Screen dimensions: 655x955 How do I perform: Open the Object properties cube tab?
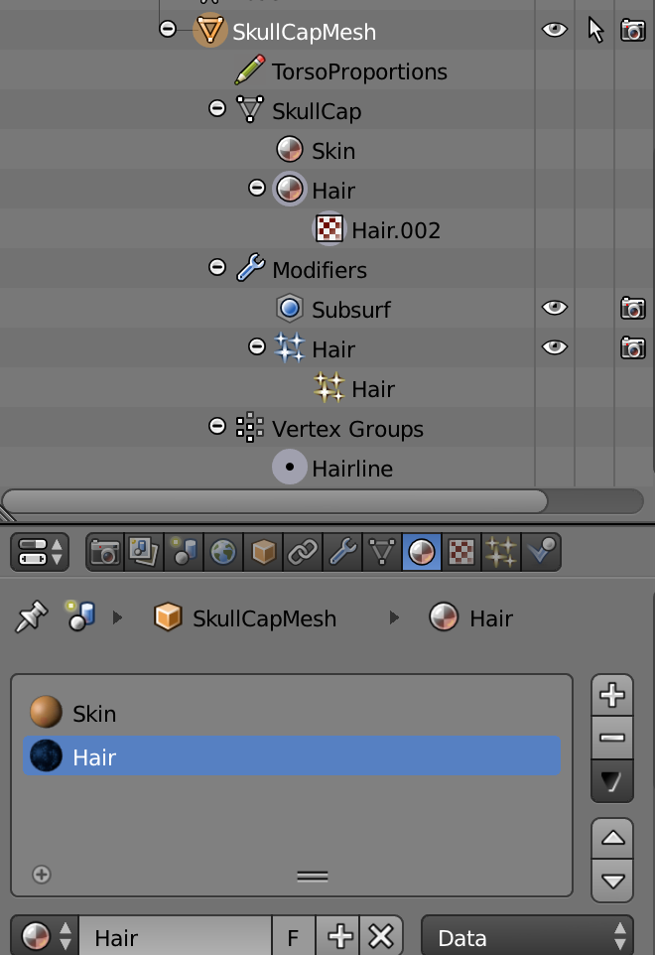264,552
